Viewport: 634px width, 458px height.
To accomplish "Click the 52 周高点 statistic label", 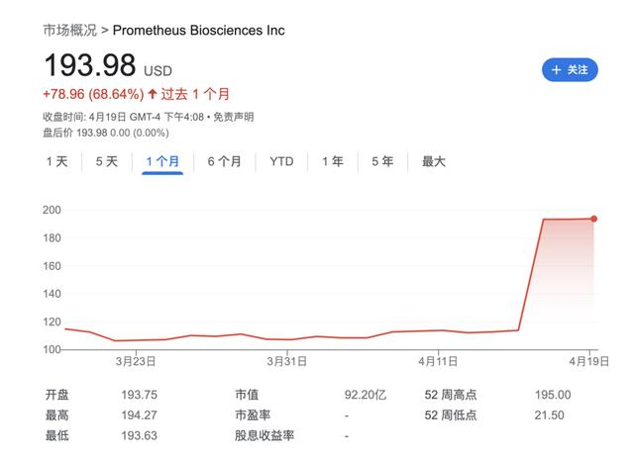I will [452, 394].
